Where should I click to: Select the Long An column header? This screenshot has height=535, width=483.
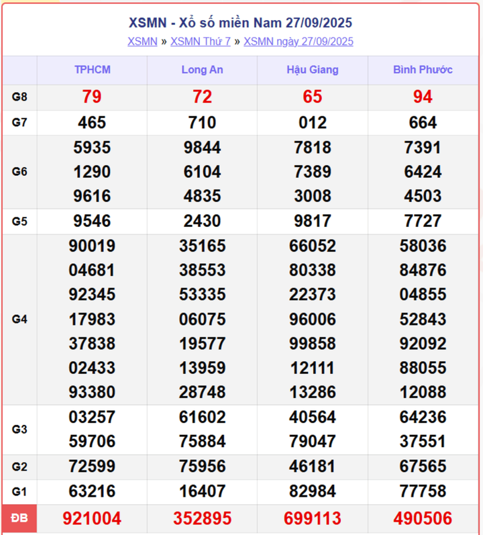(202, 70)
